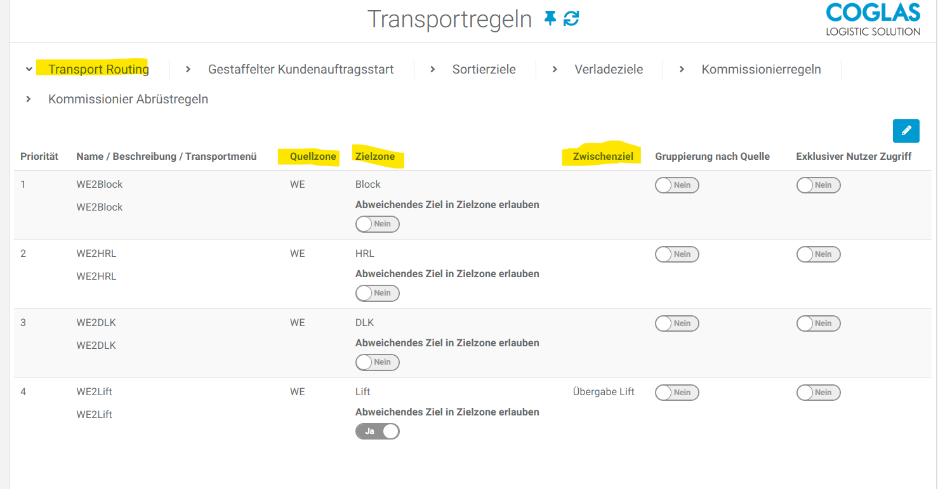Open the Kommissionier Abrüstregeln tab
Image resolution: width=938 pixels, height=489 pixels.
click(128, 99)
